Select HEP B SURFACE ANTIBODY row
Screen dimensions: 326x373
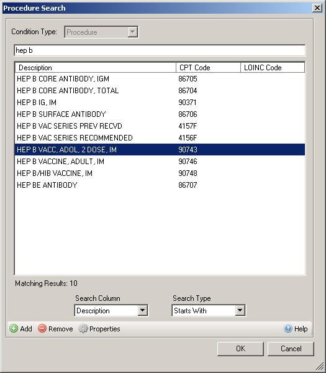pyautogui.click(x=160, y=114)
